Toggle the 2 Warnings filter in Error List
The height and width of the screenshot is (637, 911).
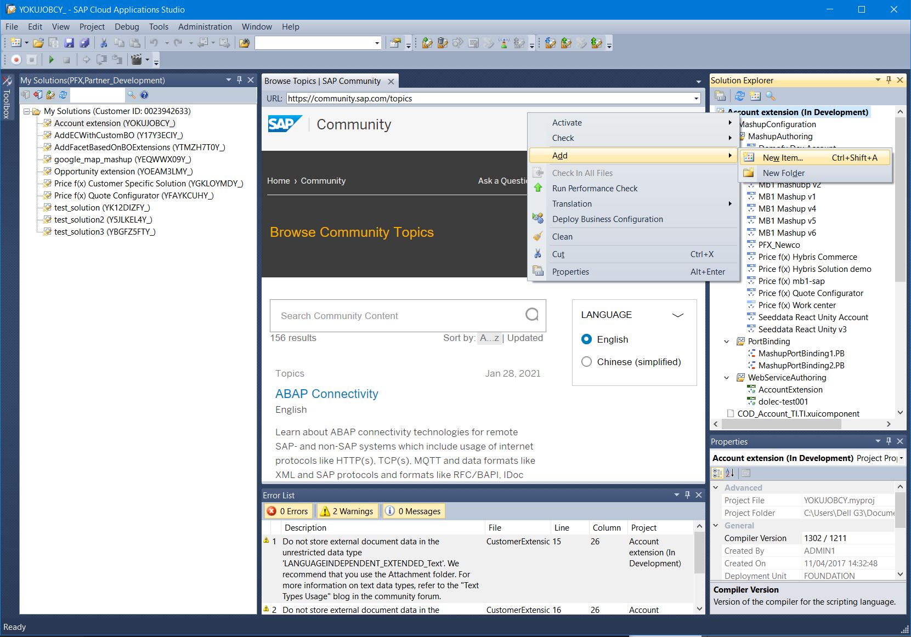348,511
